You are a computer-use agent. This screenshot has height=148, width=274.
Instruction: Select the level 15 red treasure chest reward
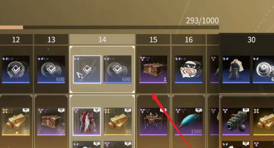153,69
